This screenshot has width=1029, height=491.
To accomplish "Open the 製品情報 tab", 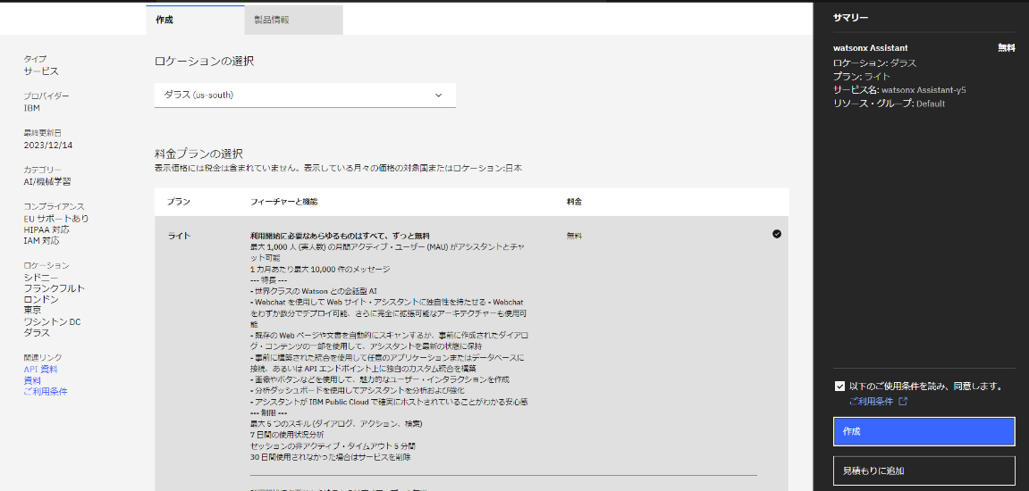I will pyautogui.click(x=293, y=20).
